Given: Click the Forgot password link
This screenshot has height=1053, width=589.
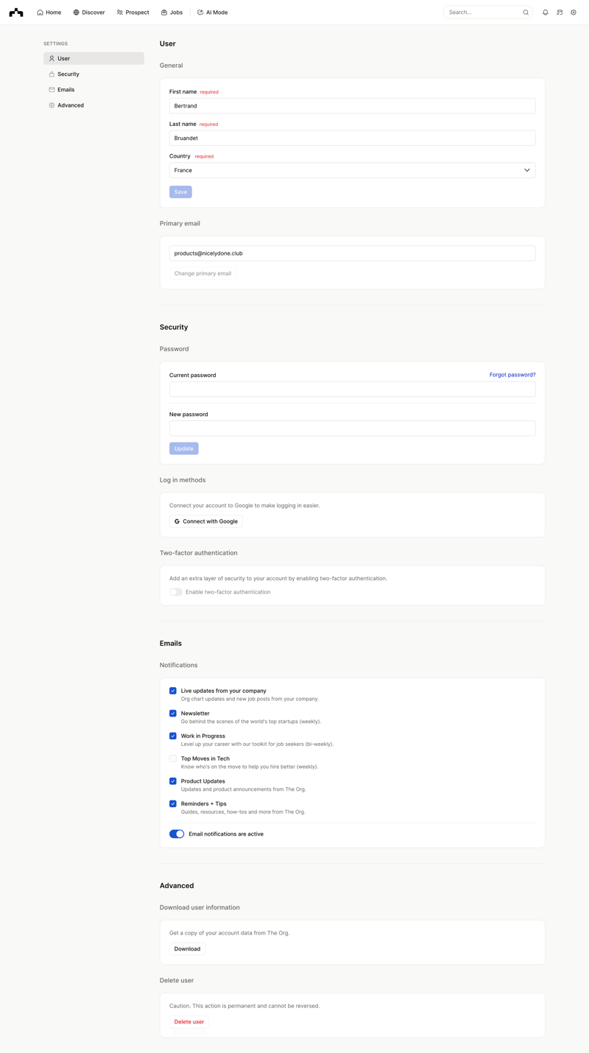Looking at the screenshot, I should tap(512, 375).
